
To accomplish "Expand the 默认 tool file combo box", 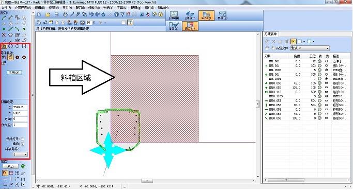I will (x=310, y=48).
